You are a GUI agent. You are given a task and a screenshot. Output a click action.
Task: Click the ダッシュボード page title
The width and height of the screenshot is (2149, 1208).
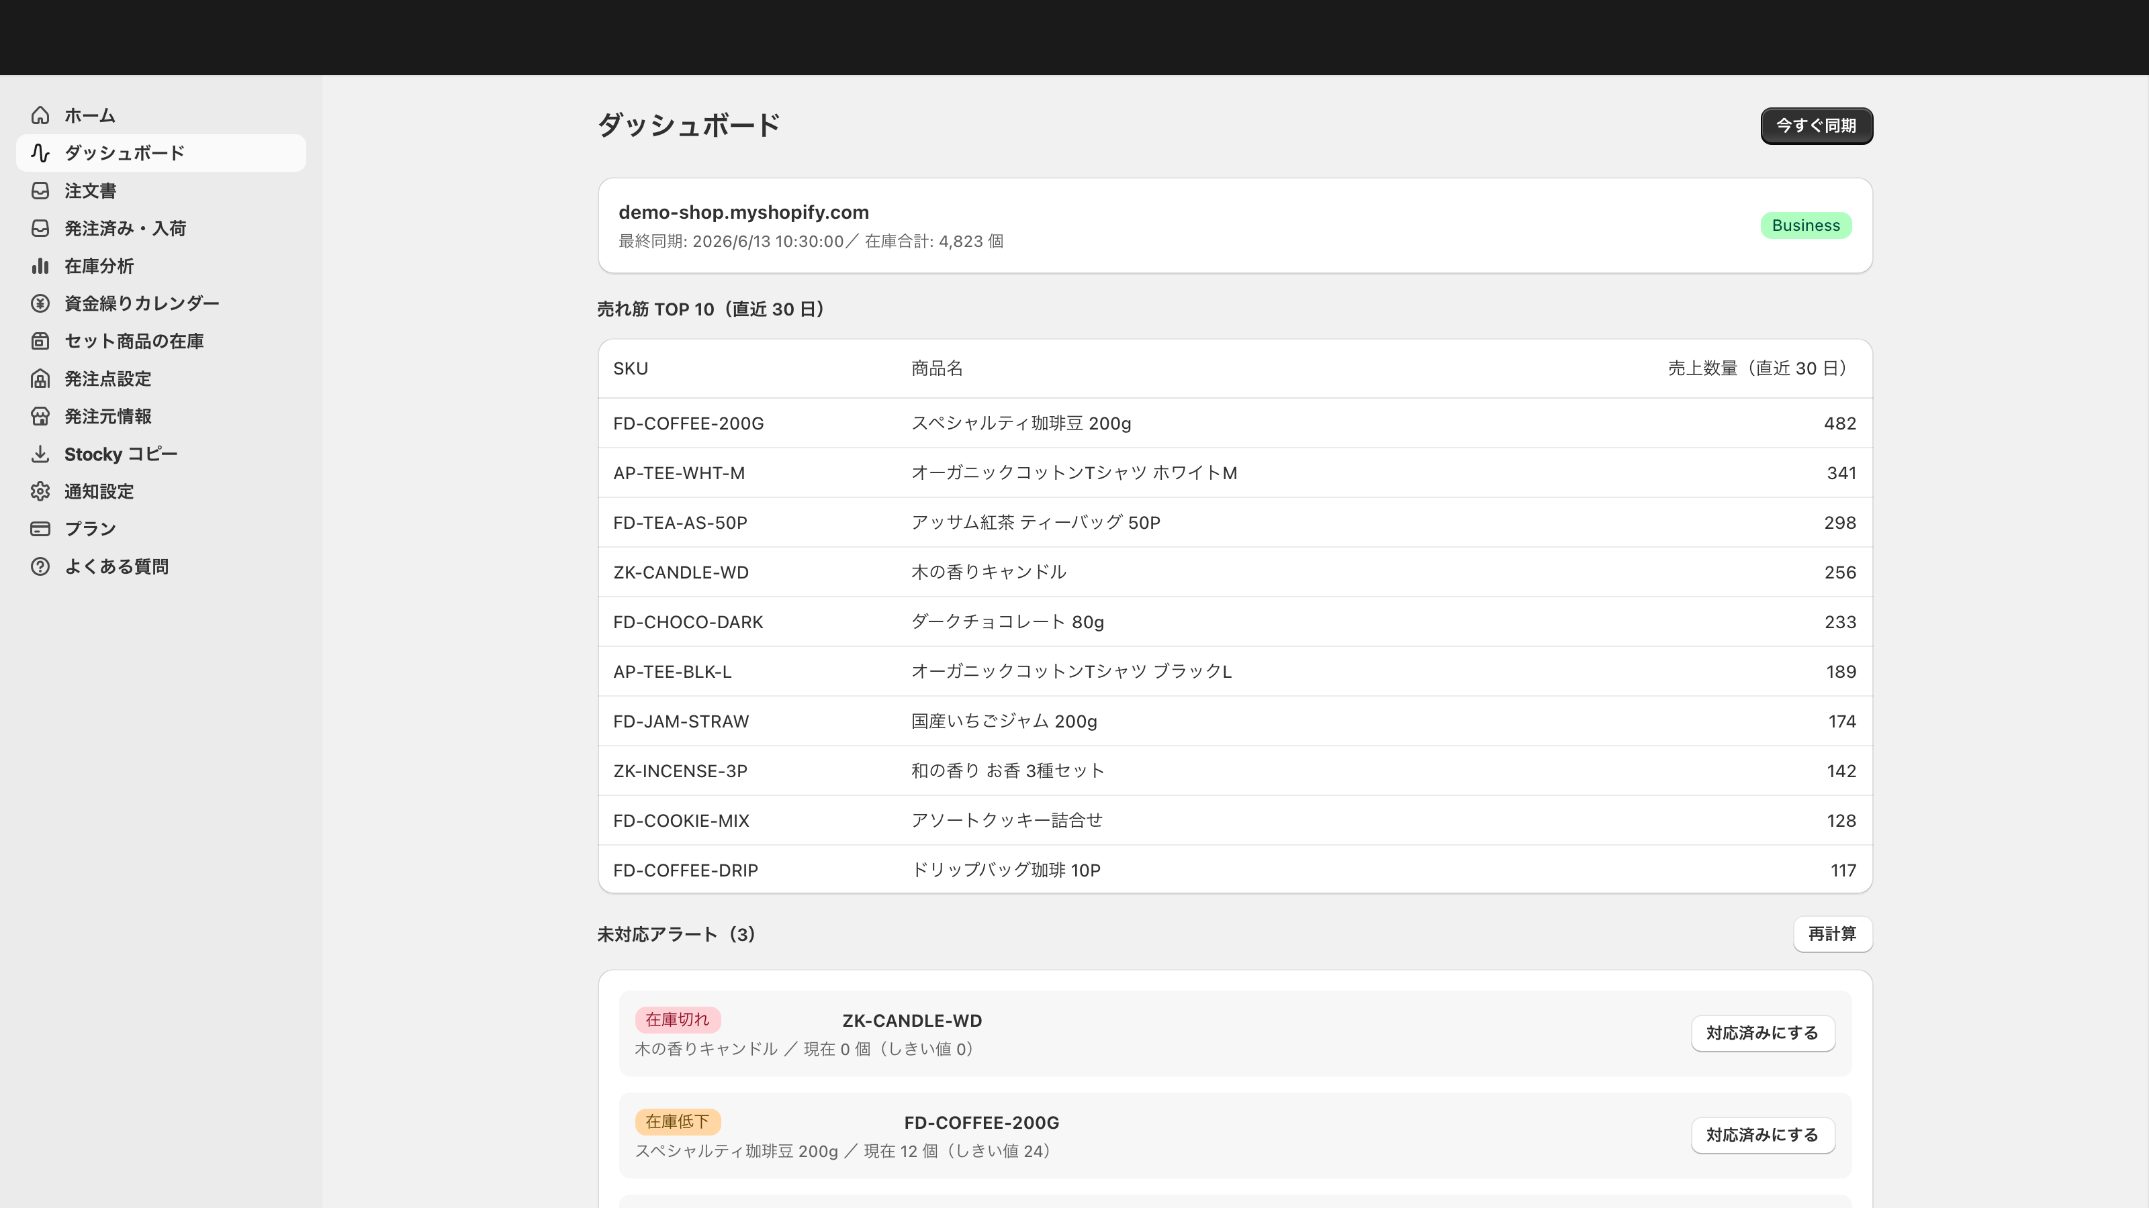pos(689,125)
